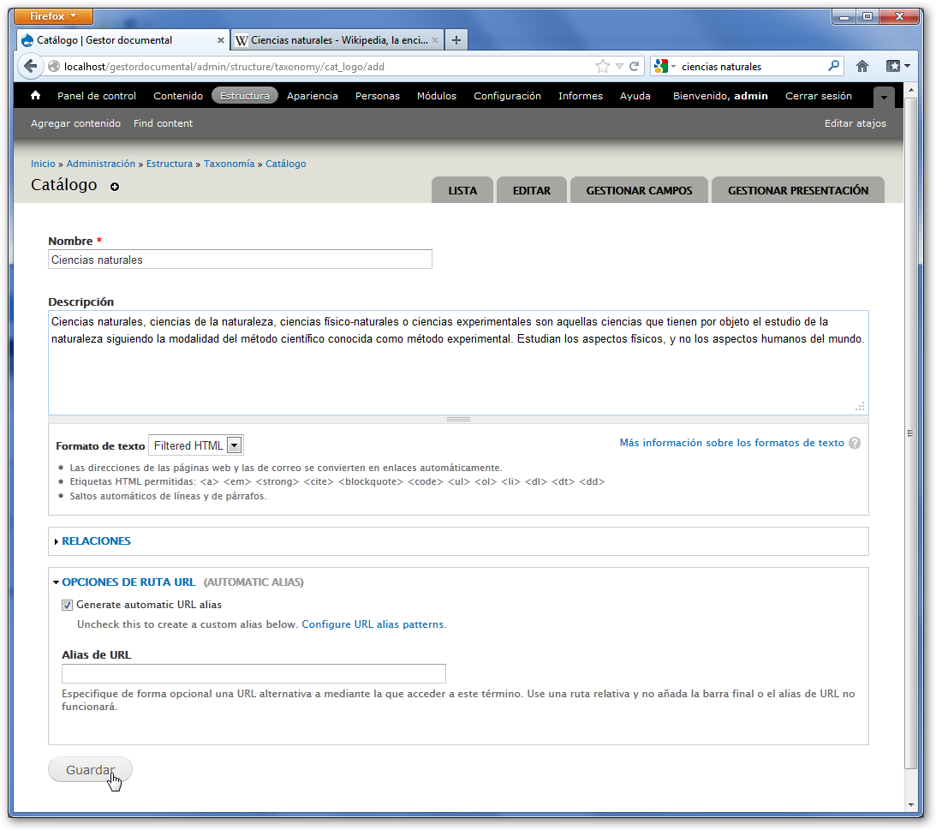Click the search magnifier in the Google box
The image size is (936, 830).
[833, 66]
